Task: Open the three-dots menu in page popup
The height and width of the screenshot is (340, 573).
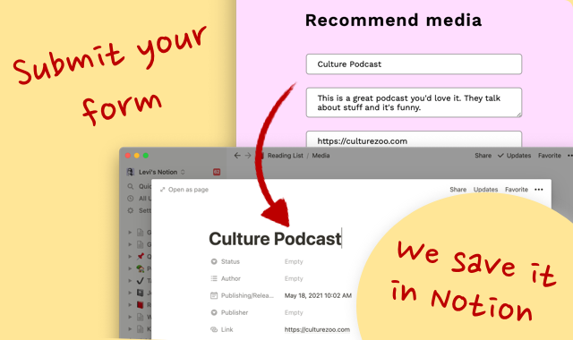Action: pyautogui.click(x=539, y=190)
